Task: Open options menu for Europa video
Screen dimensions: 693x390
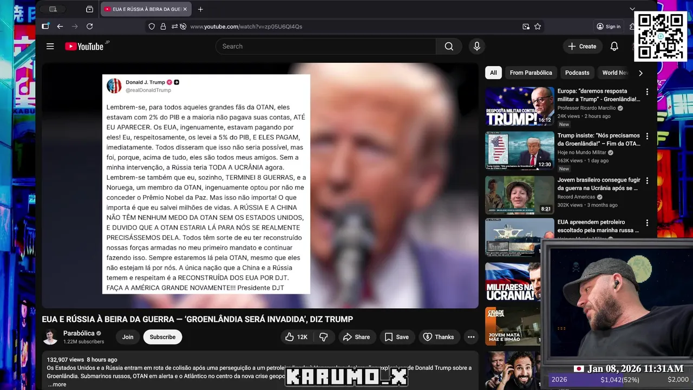Action: point(647,92)
